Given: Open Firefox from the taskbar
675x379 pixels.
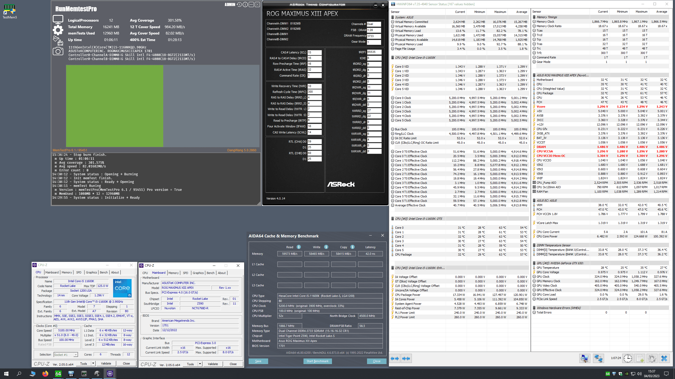Looking at the screenshot, I should (45, 373).
